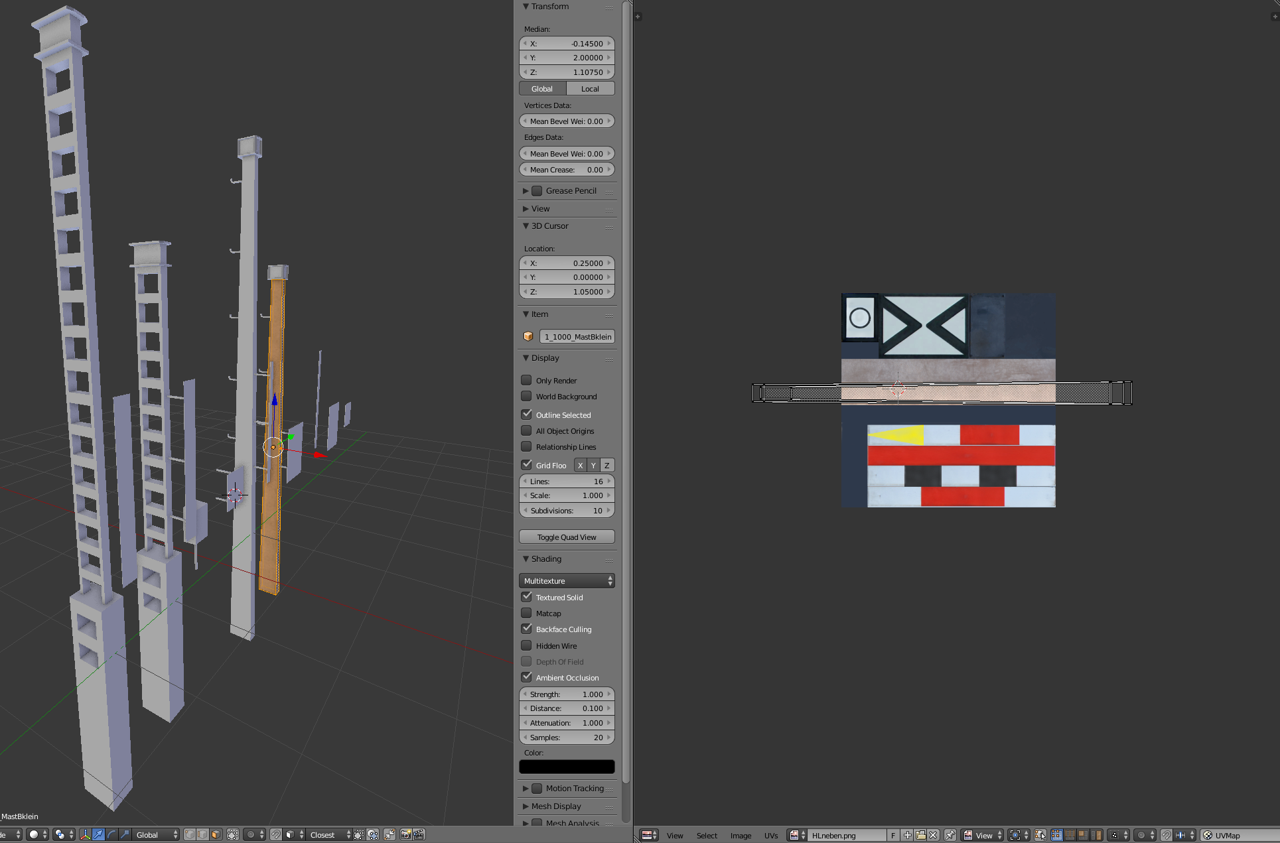Open the Image menu in UV editor
Viewport: 1280px width, 843px height.
[x=741, y=835]
